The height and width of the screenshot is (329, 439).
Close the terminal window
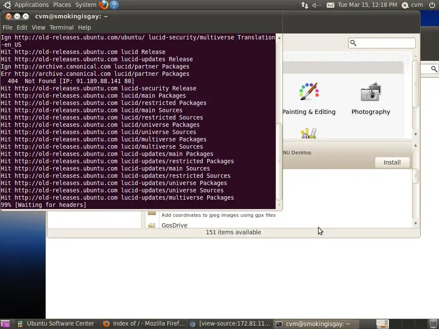(9, 16)
